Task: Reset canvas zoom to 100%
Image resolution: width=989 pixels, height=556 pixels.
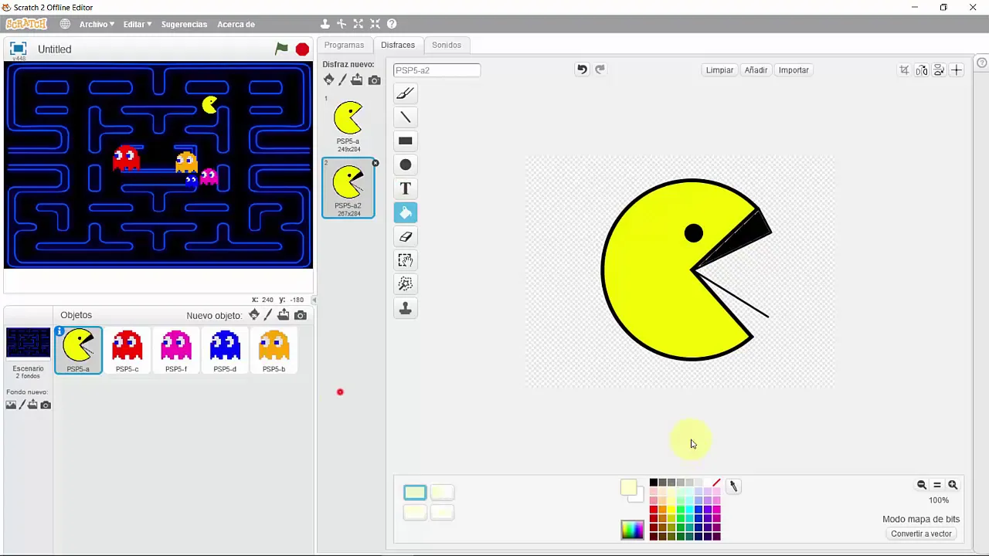Action: coord(937,485)
